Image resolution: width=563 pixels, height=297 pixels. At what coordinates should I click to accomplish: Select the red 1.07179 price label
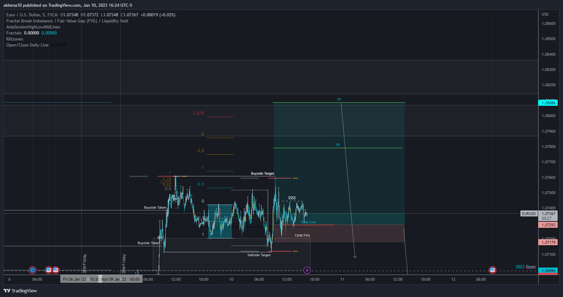[x=548, y=242]
